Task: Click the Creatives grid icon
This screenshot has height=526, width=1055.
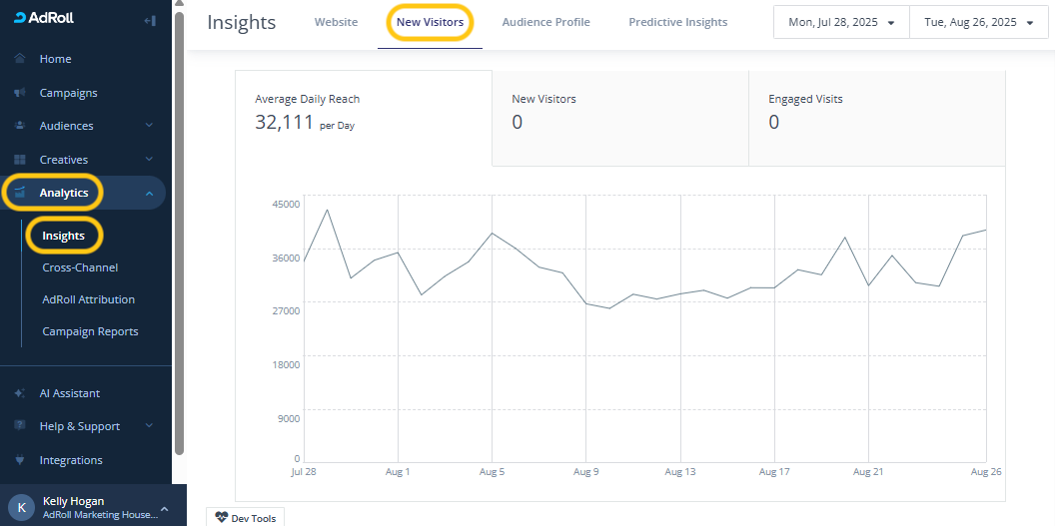Action: pyautogui.click(x=20, y=160)
